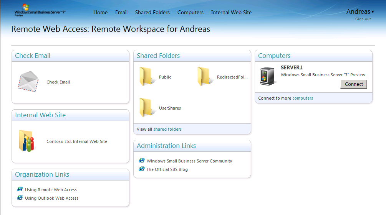Open the Public shared folder icon
386x215 pixels.
pyautogui.click(x=147, y=77)
